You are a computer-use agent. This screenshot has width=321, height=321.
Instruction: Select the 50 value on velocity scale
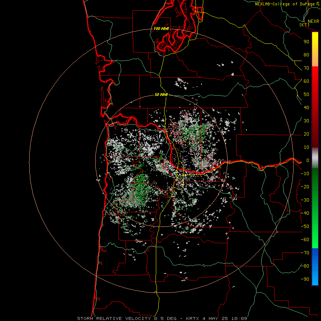tap(306, 95)
